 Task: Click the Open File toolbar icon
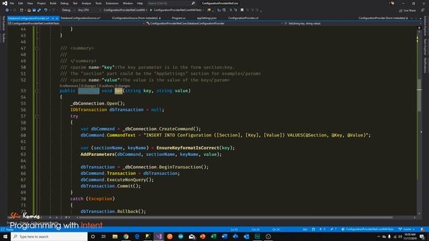coord(29,10)
